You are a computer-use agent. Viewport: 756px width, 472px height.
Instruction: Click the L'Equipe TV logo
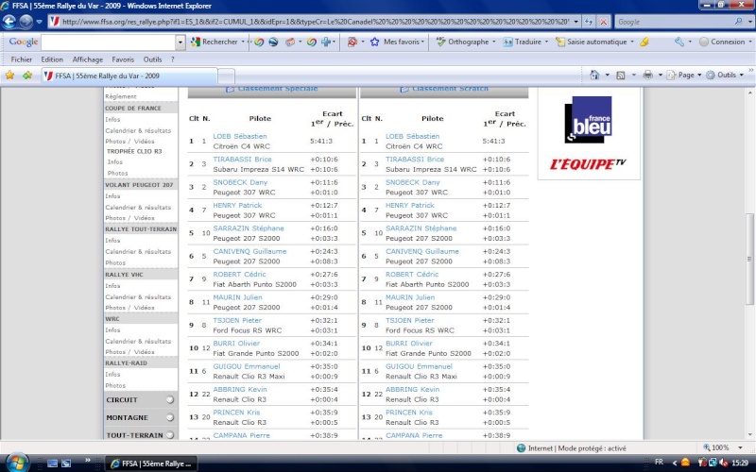coord(588,163)
